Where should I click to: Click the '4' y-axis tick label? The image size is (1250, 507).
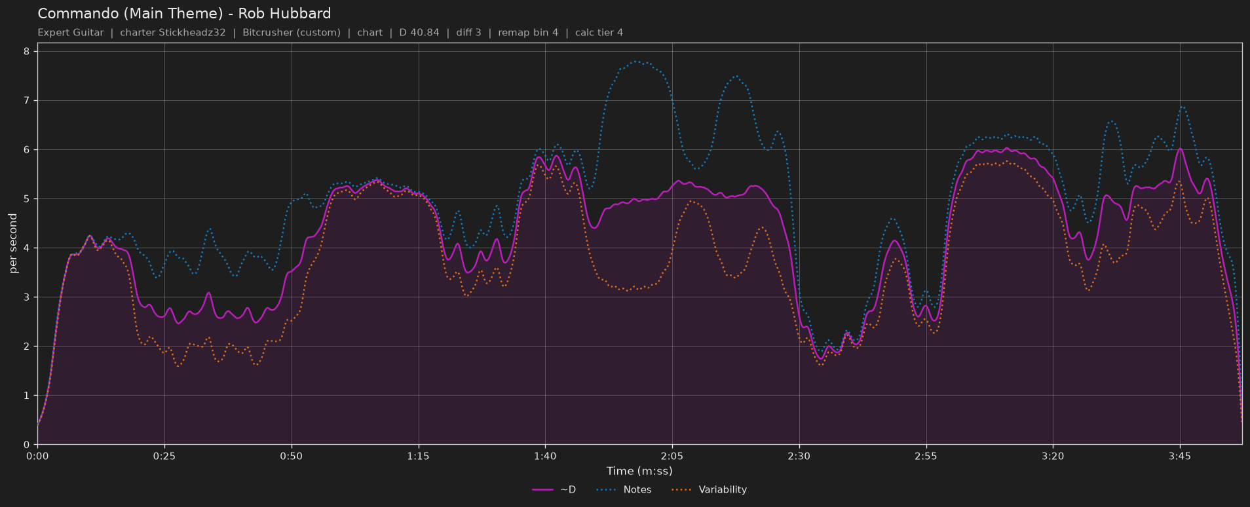[x=27, y=248]
